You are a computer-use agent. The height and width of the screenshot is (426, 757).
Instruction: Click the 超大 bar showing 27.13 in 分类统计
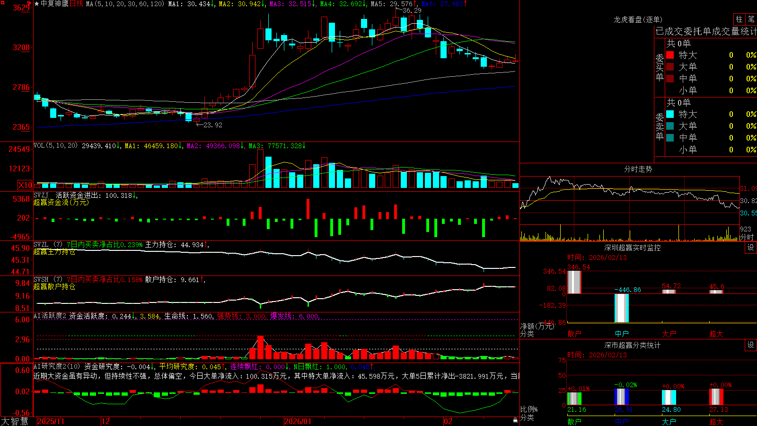(x=716, y=397)
